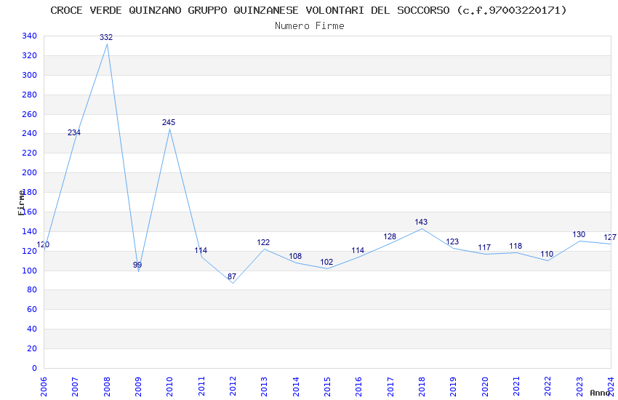The height and width of the screenshot is (400, 618).
Task: Select the 87 data label for 2012
Action: pos(232,276)
